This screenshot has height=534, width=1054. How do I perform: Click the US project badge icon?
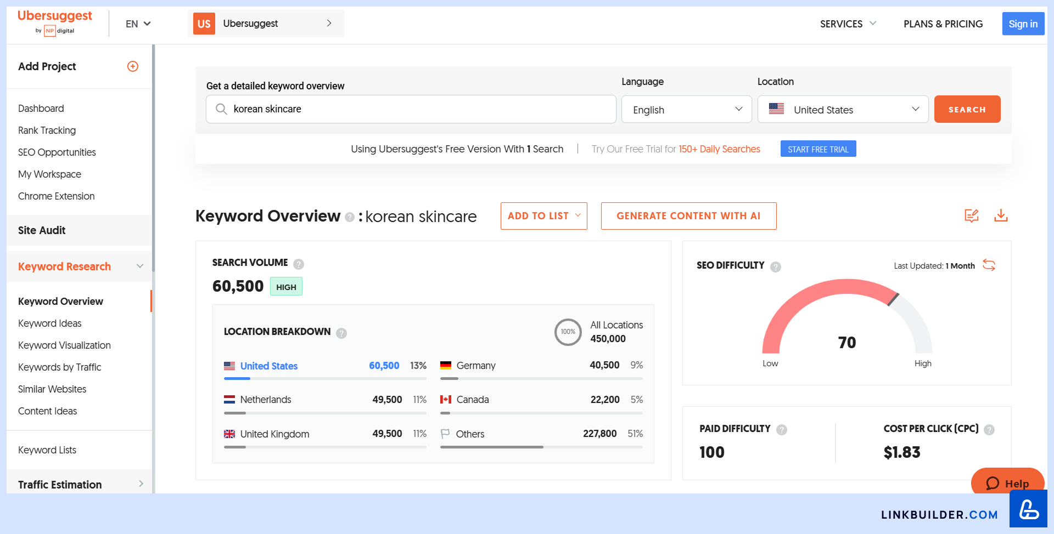[x=204, y=24]
